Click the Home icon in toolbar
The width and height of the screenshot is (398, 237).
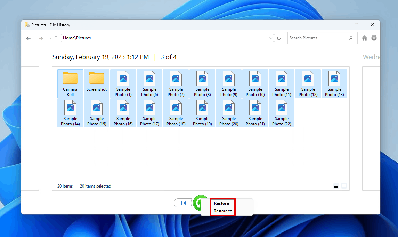364,38
